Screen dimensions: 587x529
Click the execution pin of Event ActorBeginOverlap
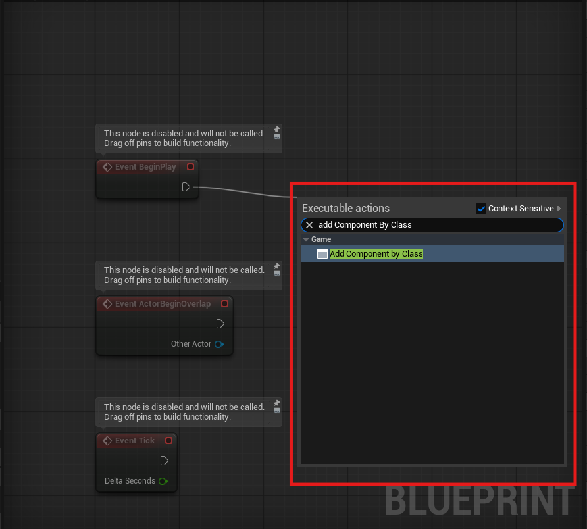tap(220, 324)
